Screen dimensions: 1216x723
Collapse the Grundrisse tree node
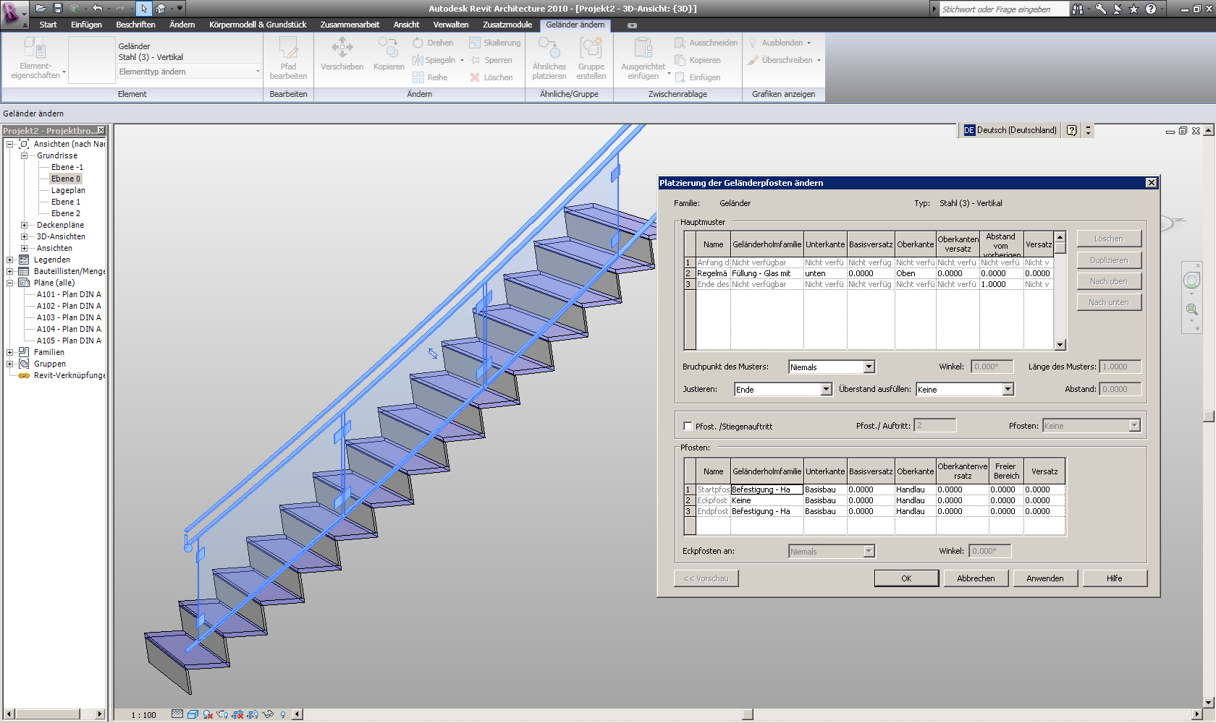[24, 155]
